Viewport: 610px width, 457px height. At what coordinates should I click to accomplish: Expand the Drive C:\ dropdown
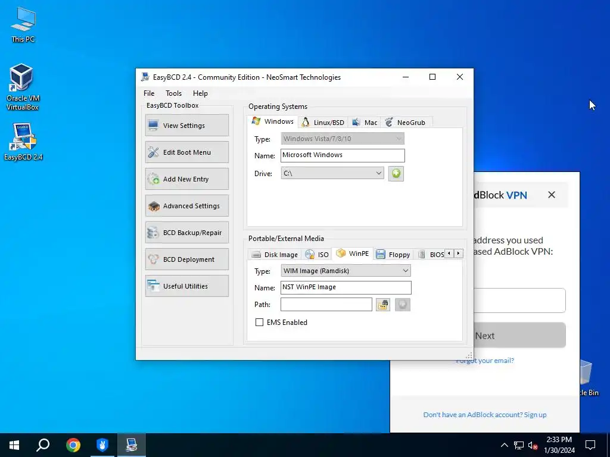click(x=332, y=173)
